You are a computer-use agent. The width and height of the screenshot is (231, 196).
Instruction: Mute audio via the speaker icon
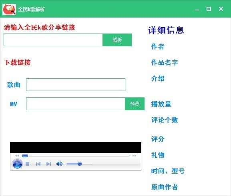tap(59, 164)
